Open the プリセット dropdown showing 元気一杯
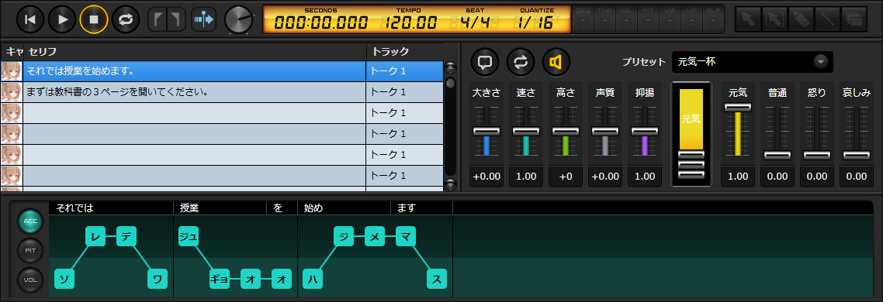This screenshot has width=883, height=302. pyautogui.click(x=753, y=62)
